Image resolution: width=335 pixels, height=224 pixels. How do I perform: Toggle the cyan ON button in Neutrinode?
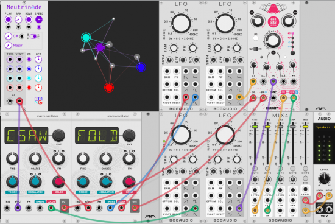(29, 79)
